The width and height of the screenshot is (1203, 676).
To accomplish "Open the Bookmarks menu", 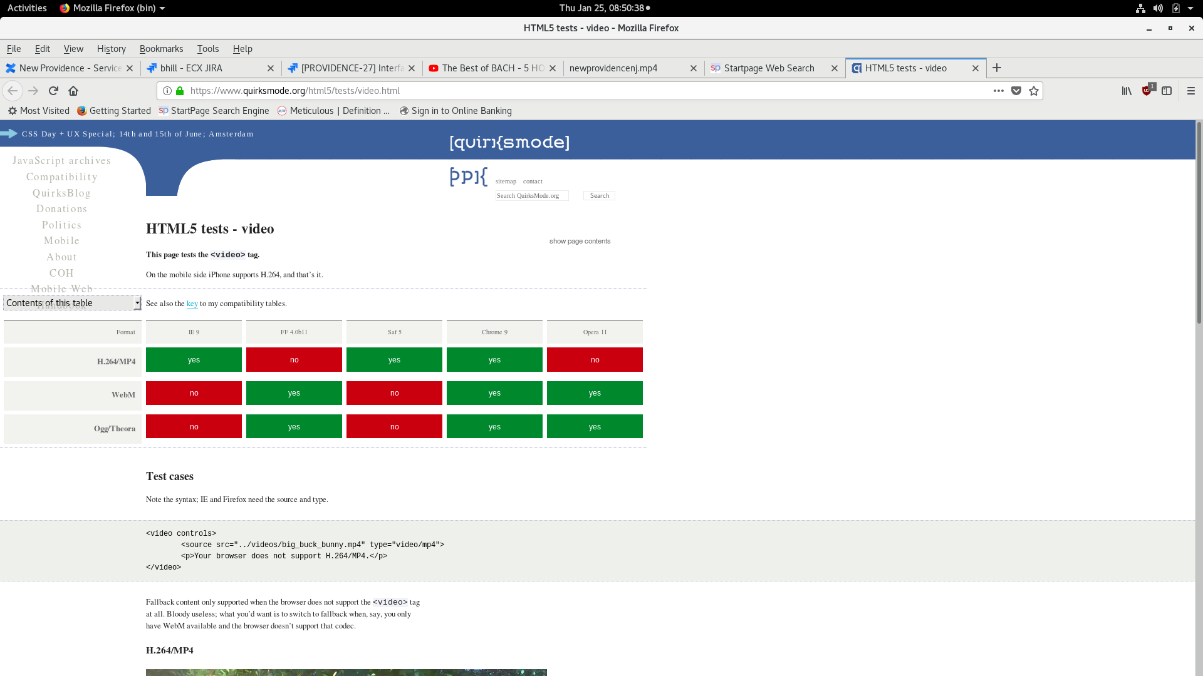I will tap(161, 49).
